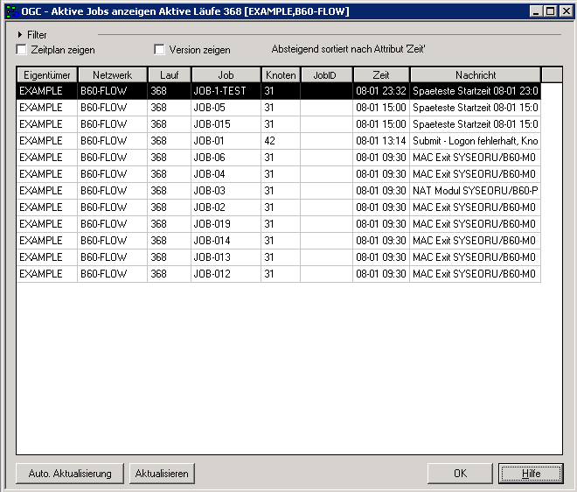Image resolution: width=577 pixels, height=492 pixels.
Task: Click the Netzwerk column header
Action: pos(112,75)
